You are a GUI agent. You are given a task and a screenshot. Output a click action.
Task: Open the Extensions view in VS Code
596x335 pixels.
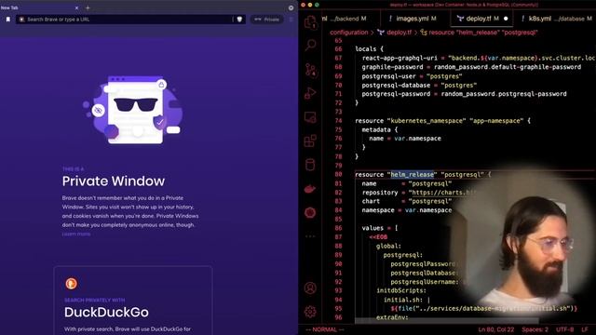310,141
